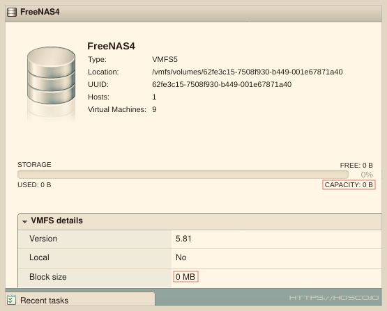Click the USED: 0 B text
This screenshot has width=387, height=311.
pos(34,184)
